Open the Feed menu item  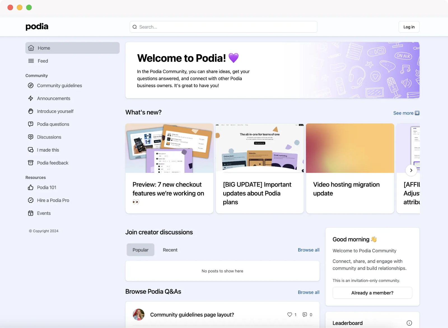(x=73, y=61)
